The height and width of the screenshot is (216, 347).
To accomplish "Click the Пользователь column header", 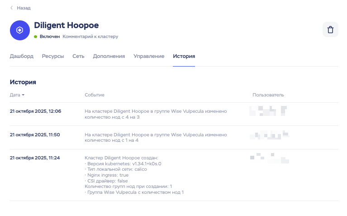I will pyautogui.click(x=268, y=95).
